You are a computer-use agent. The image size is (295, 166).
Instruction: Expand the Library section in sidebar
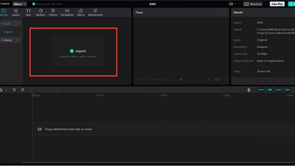pyautogui.click(x=7, y=40)
